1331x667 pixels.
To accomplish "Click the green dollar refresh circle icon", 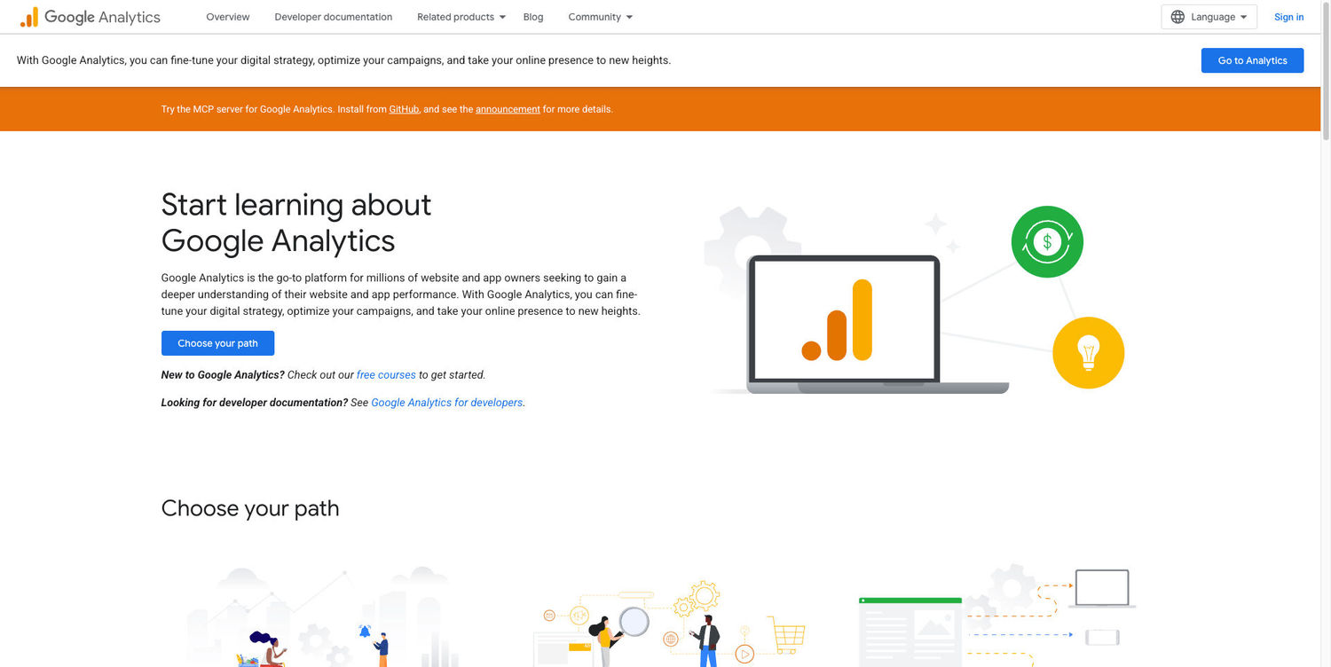I will tap(1047, 241).
